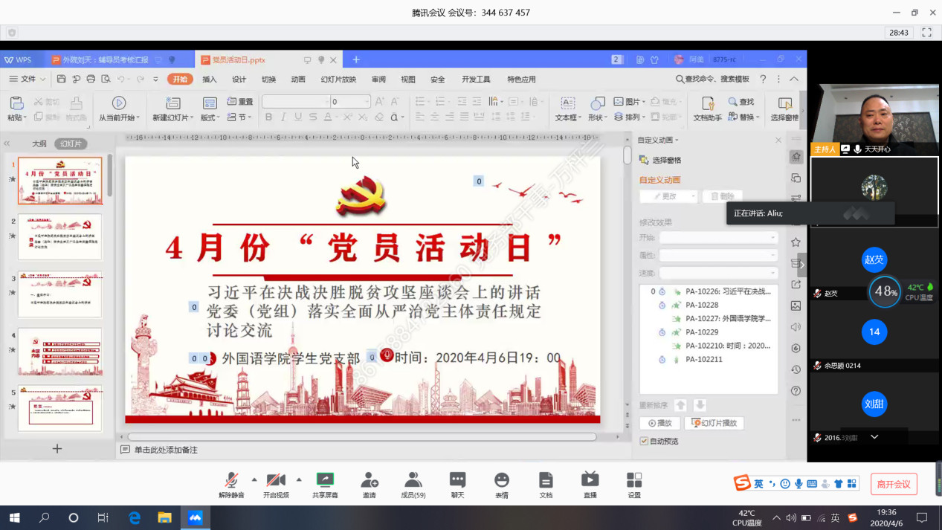Click the 查找命令、搜索模板 search box
Viewport: 942px width, 530px height.
713,79
